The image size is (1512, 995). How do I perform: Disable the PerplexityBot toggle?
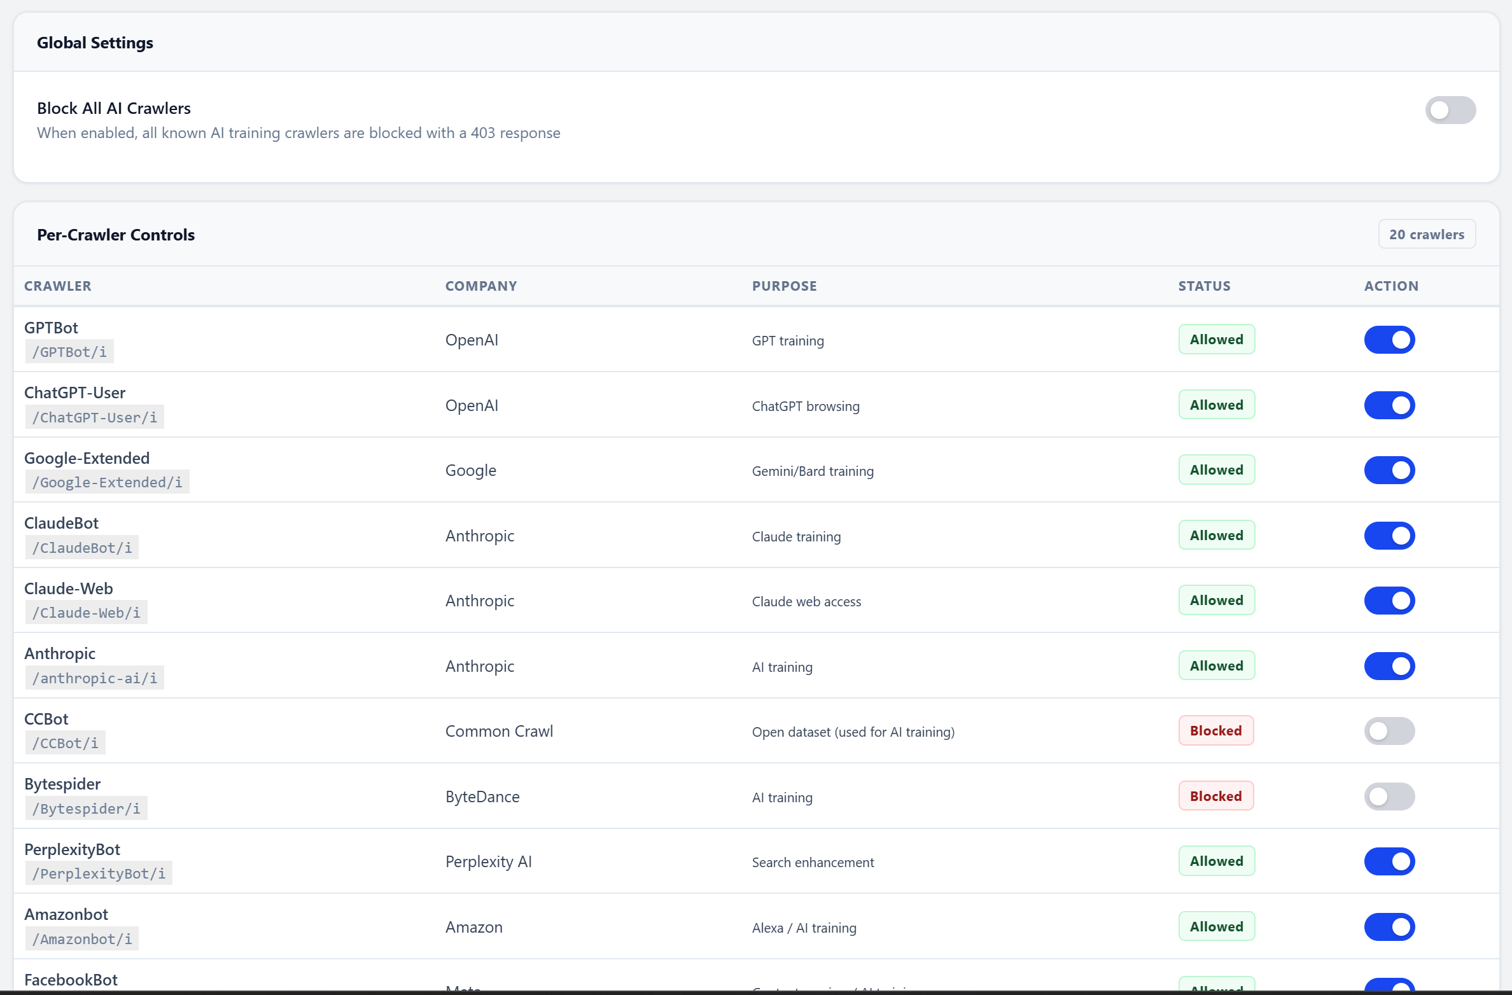coord(1389,861)
